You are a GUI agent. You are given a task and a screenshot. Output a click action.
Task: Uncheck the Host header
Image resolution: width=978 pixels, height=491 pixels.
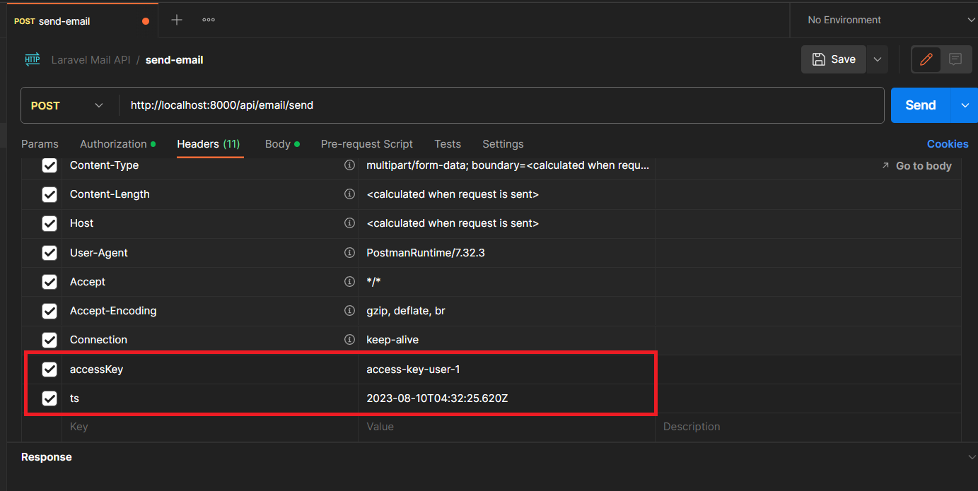click(50, 223)
